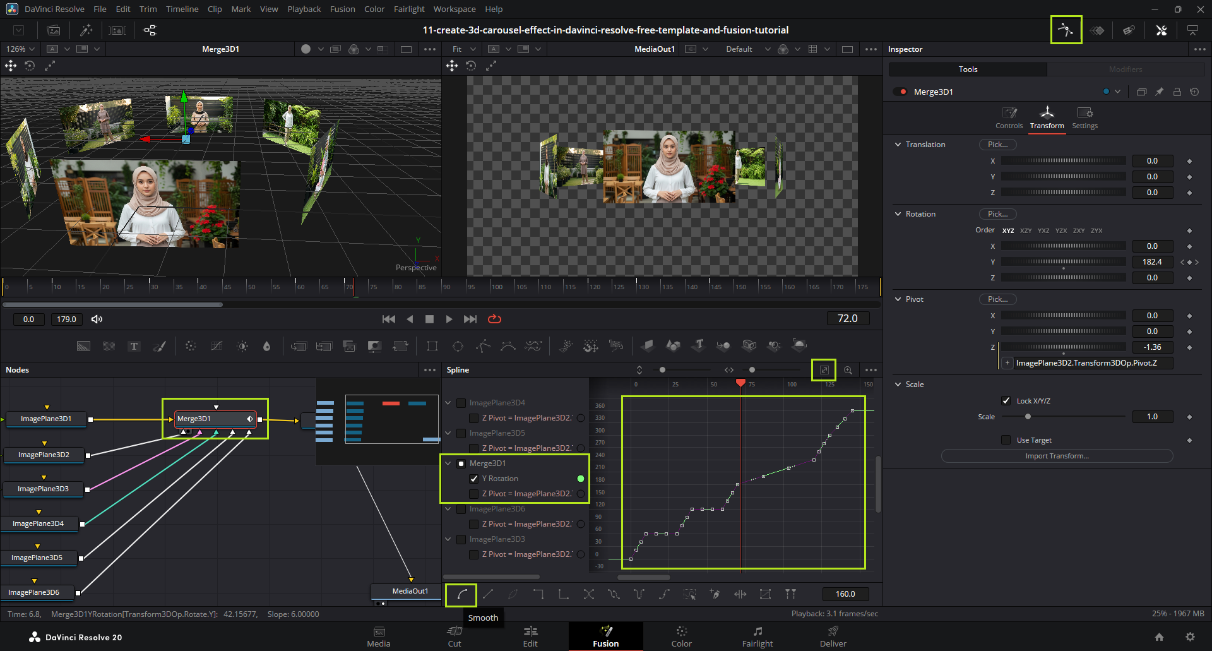This screenshot has height=651, width=1212.
Task: Select the Text tool in Fusion toolbar
Action: (134, 346)
